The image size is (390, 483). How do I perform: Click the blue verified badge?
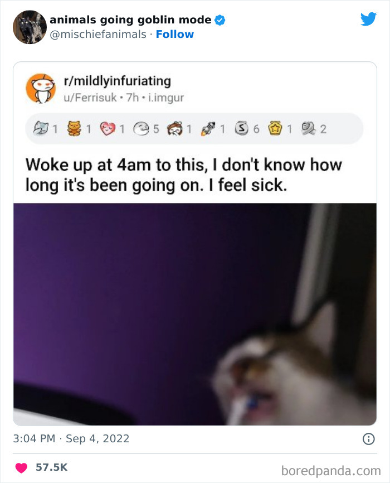[220, 20]
